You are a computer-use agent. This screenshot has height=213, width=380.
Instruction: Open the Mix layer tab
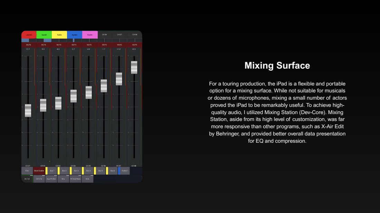tap(63, 179)
